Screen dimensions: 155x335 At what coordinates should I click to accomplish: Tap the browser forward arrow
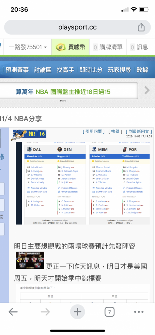[45, 312]
